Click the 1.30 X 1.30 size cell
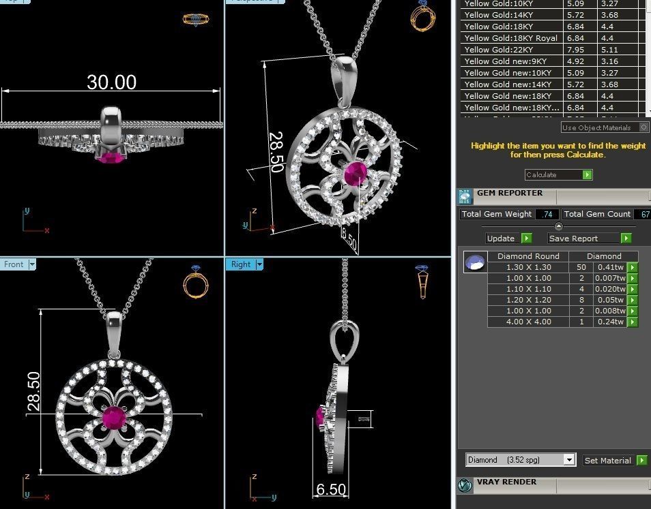Viewport: 651px width, 509px height. 528,267
